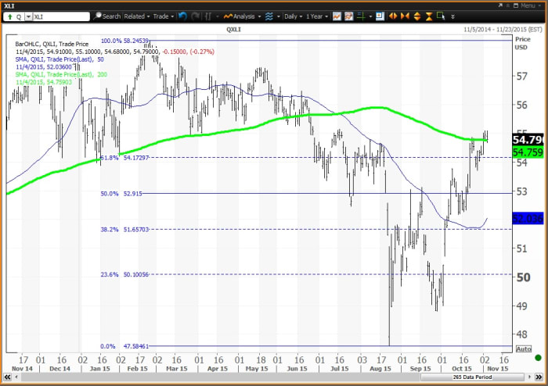Open the Related menu

137,16
